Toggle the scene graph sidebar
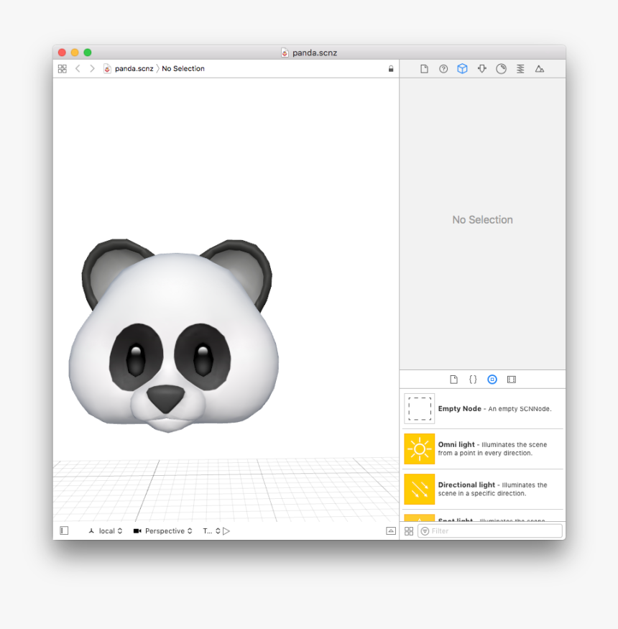Image resolution: width=618 pixels, height=629 pixels. pyautogui.click(x=64, y=531)
